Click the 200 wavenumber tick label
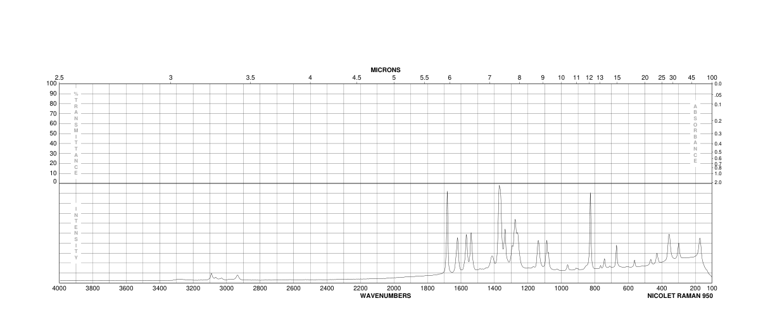Screen dimensions: 775x334 (695, 289)
